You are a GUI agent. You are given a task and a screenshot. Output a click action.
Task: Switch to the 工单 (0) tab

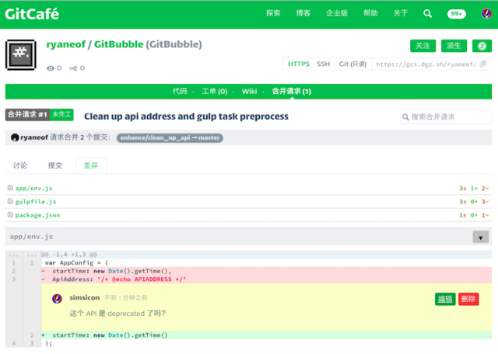click(x=215, y=92)
